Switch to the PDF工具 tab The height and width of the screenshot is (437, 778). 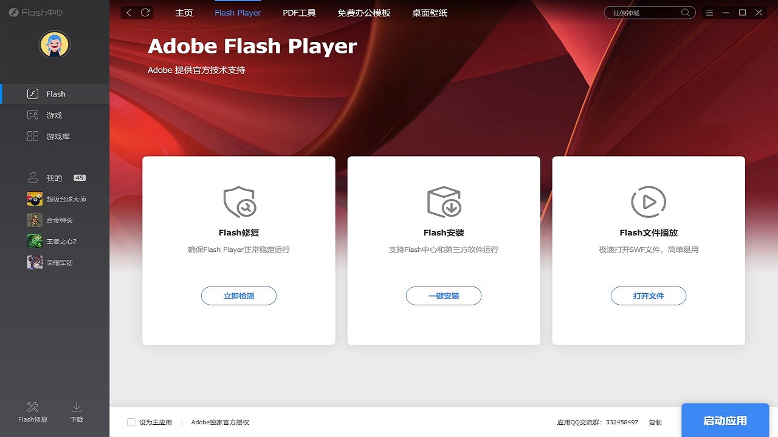click(x=299, y=12)
